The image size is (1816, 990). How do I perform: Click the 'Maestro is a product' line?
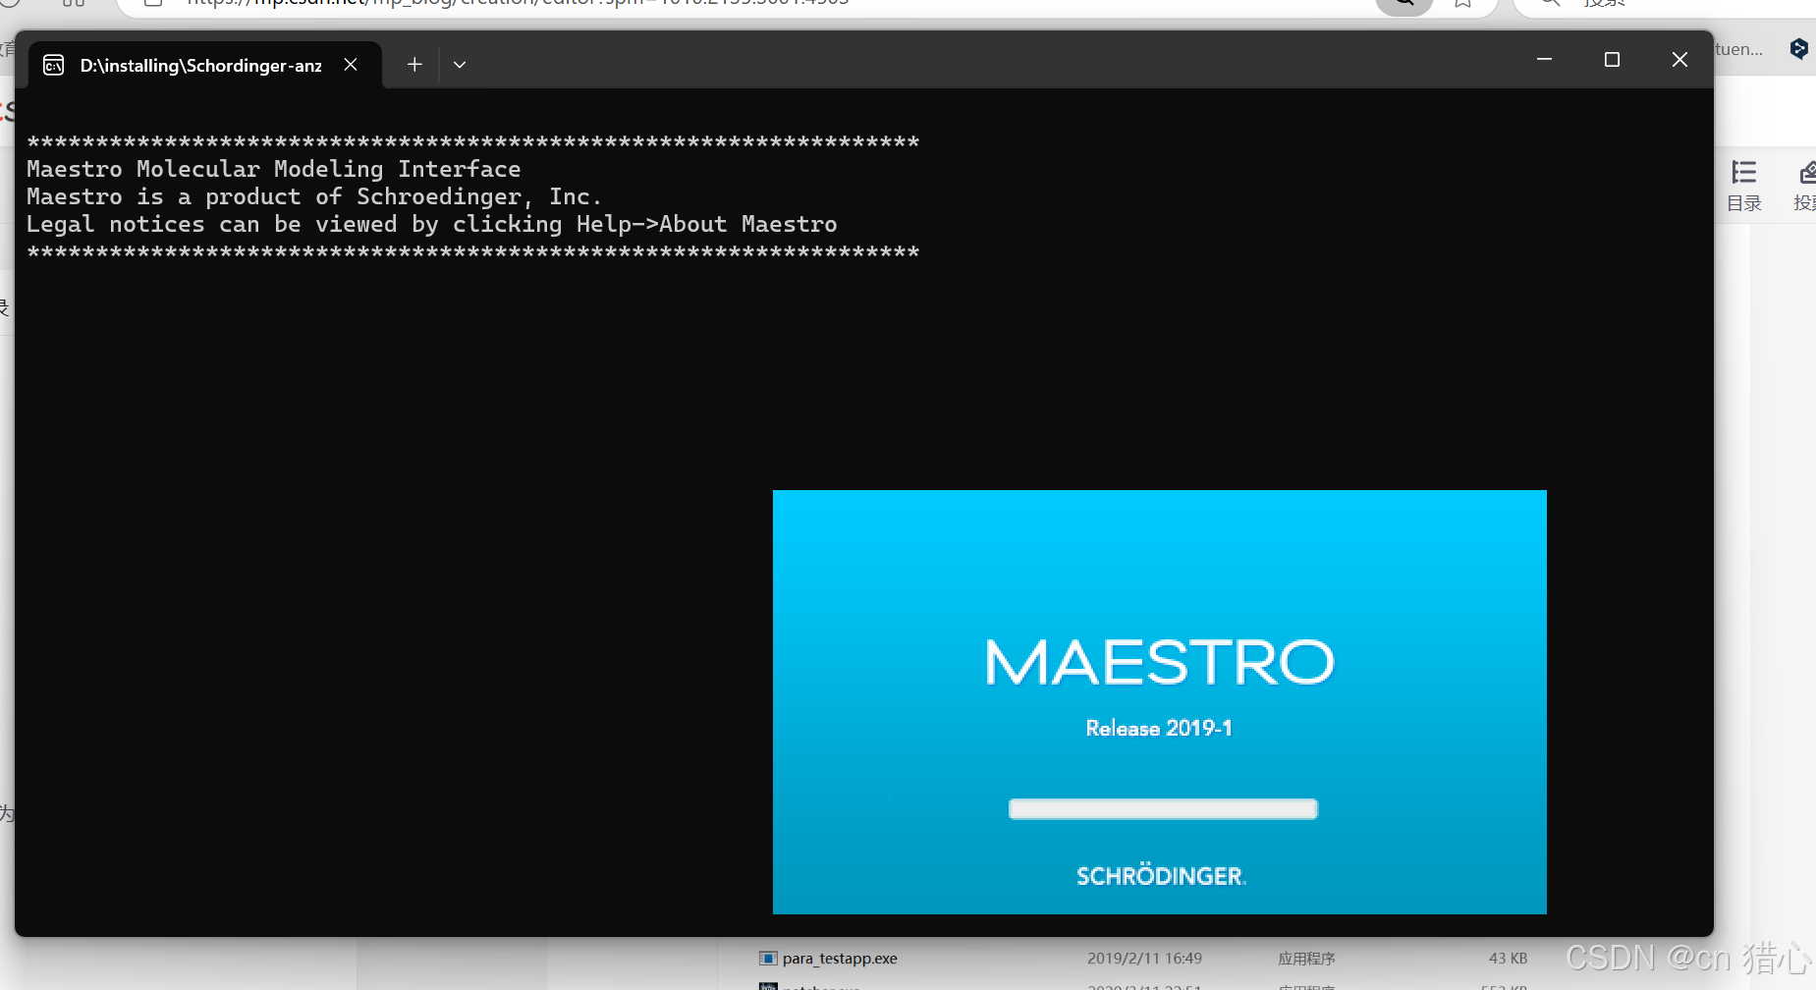tap(314, 196)
